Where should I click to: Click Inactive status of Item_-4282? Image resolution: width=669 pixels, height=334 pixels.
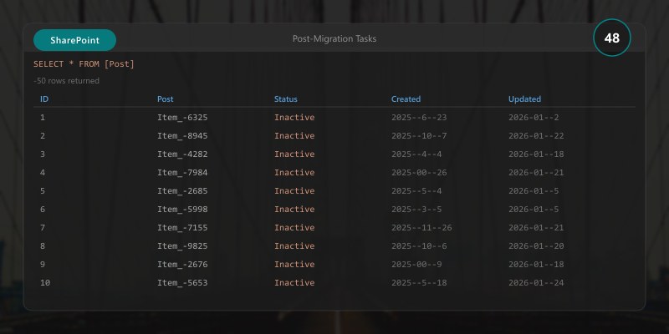click(294, 154)
